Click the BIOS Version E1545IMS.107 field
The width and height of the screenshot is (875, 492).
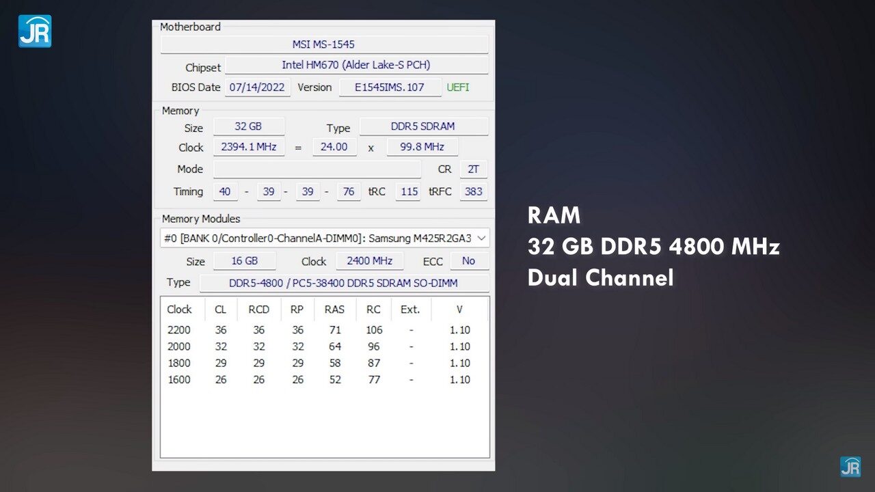(x=390, y=87)
